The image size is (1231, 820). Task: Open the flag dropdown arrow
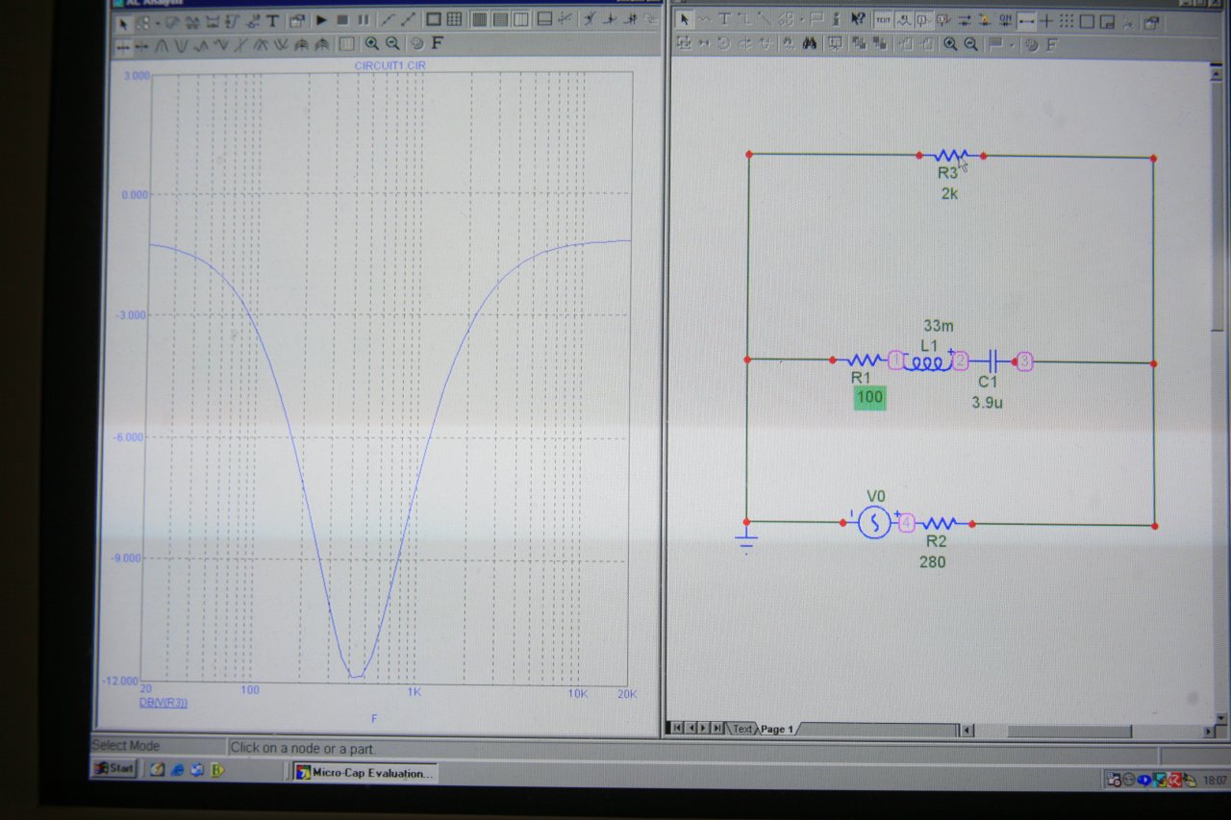coord(1012,44)
